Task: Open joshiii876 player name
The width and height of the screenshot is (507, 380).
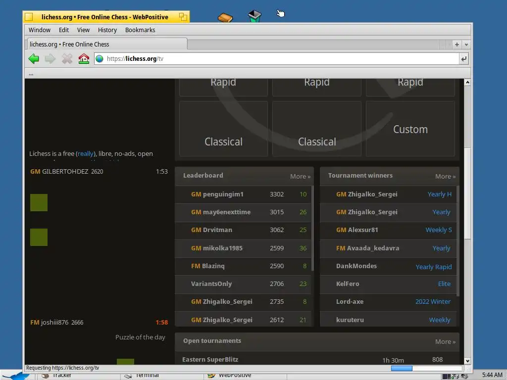Action: [54, 323]
